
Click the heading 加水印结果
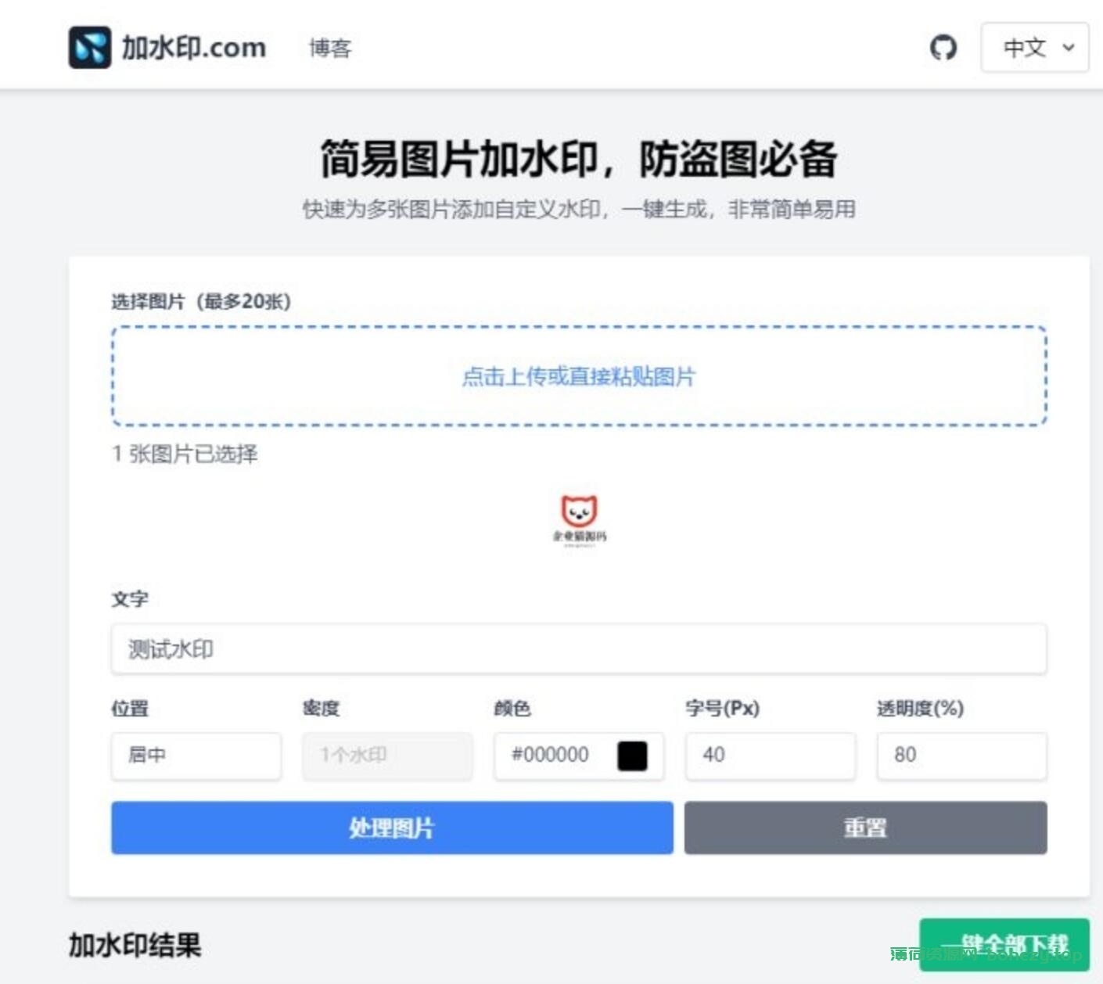[x=135, y=945]
